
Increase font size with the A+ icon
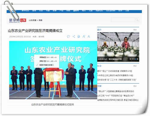click(x=84, y=37)
